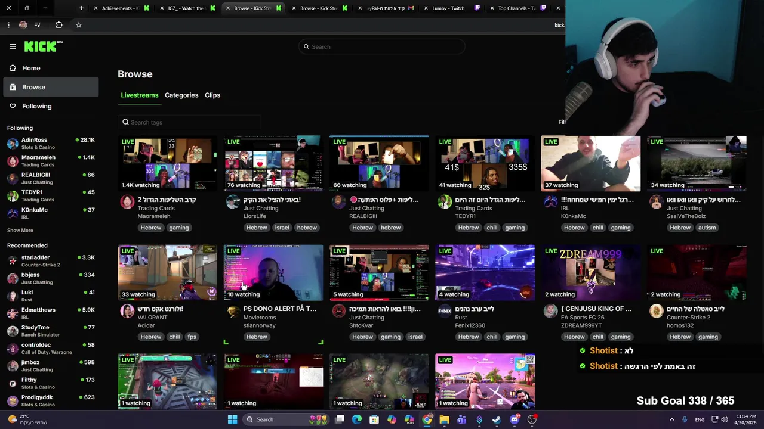Open the browser extensions puzzle icon
The height and width of the screenshot is (429, 764).
tap(58, 24)
